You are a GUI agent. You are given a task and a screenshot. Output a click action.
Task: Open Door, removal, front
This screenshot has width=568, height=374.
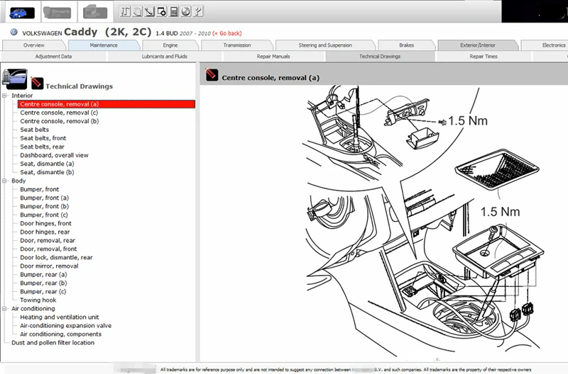tap(48, 249)
